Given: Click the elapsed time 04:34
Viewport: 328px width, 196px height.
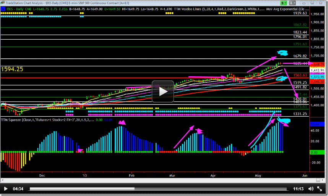Looking at the screenshot, I should [18, 189].
